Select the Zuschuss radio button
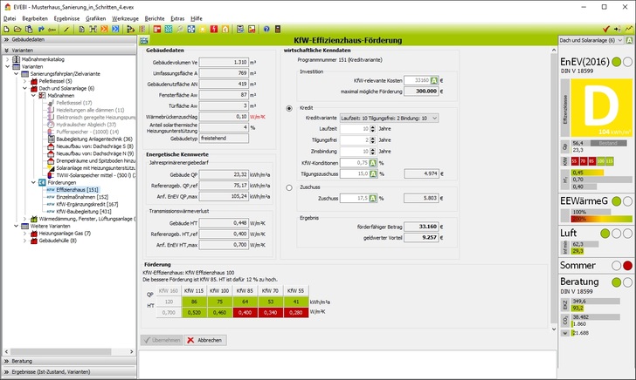Screen dimensions: 636x380 (289, 187)
